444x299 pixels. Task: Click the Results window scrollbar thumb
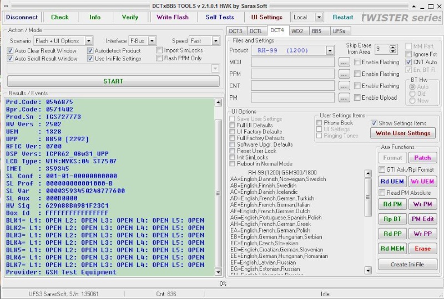coord(218,193)
